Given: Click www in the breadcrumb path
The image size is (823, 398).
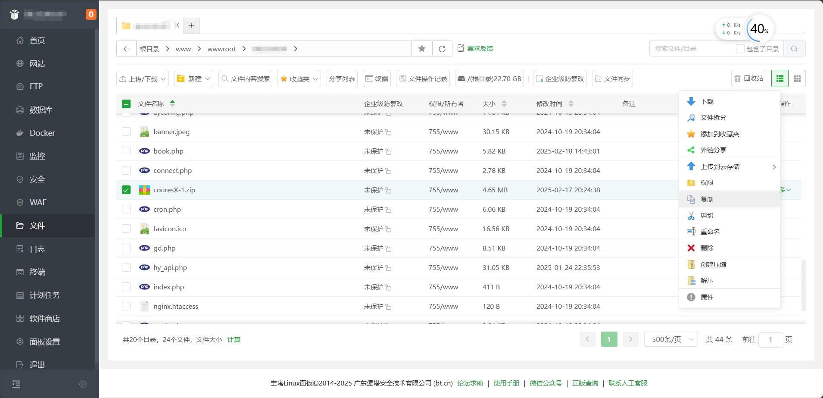Looking at the screenshot, I should pos(183,49).
